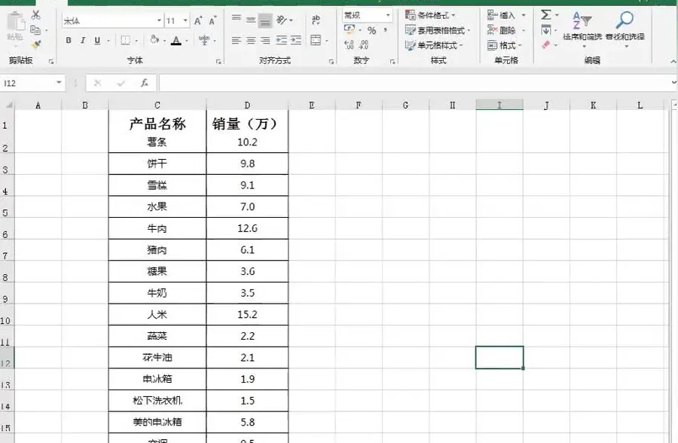Image resolution: width=678 pixels, height=443 pixels.
Task: Open the 套用表格格式 table format menu
Action: click(x=438, y=30)
